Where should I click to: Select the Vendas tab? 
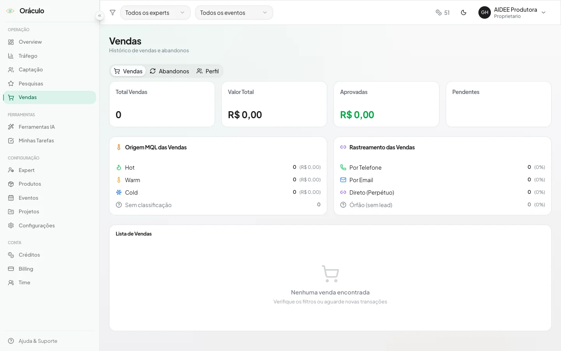[x=128, y=71]
